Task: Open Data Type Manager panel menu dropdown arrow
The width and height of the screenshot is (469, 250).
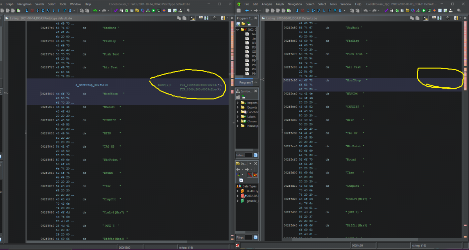Action: [x=251, y=164]
